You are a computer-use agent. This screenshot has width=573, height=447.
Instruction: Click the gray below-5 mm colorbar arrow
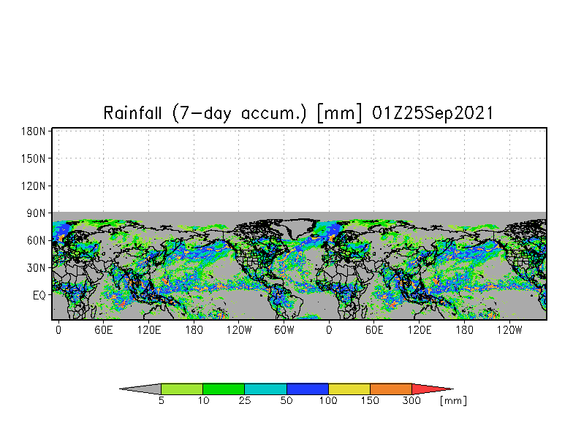tap(140, 389)
